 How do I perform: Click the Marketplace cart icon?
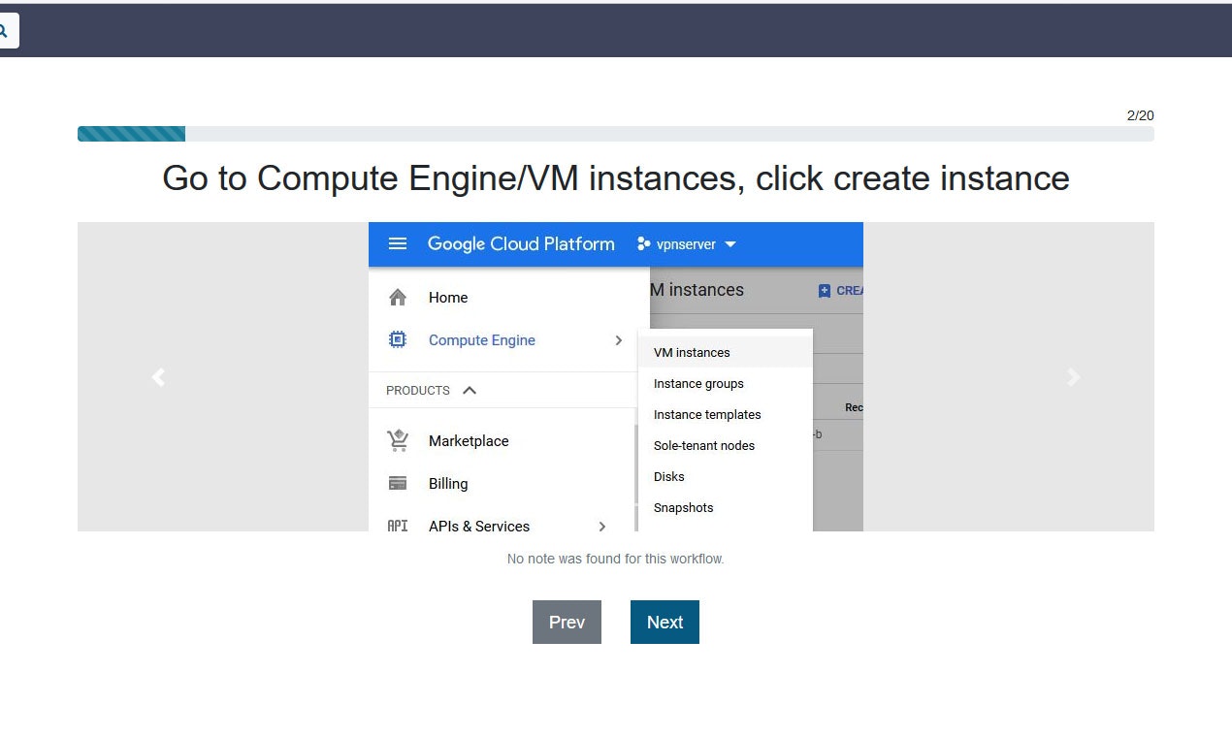click(398, 441)
